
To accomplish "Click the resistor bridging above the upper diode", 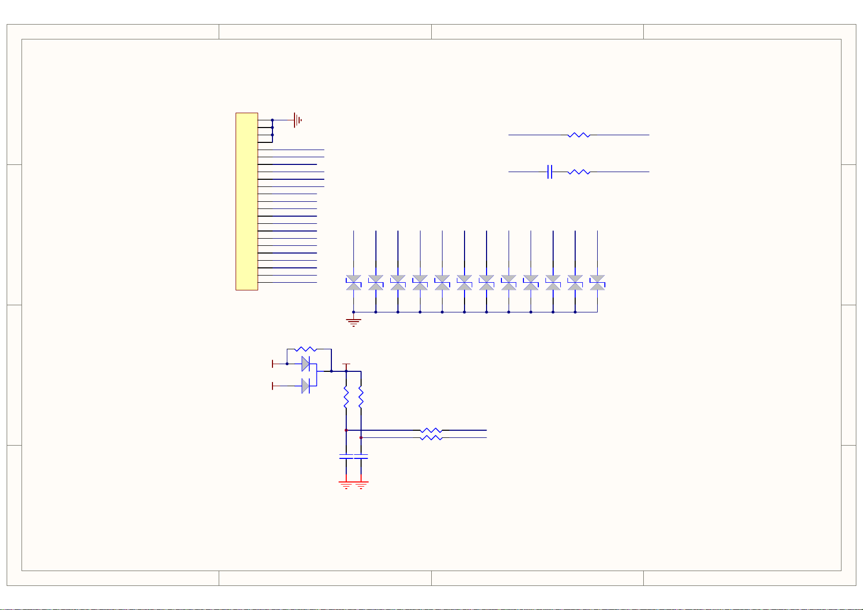I will pos(307,349).
